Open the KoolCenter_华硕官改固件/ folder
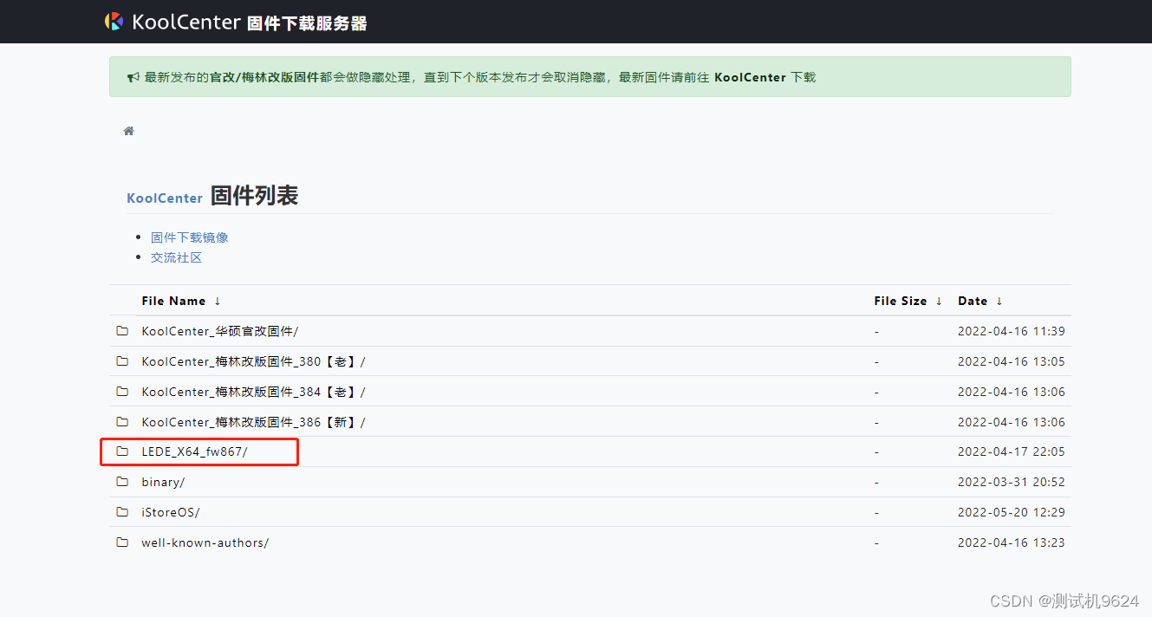The image size is (1152, 617). pyautogui.click(x=220, y=331)
